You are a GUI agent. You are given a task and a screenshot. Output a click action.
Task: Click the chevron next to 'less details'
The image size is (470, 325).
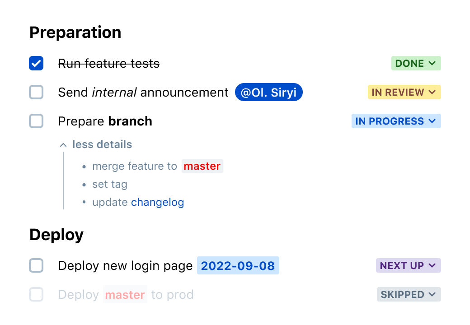tap(63, 144)
